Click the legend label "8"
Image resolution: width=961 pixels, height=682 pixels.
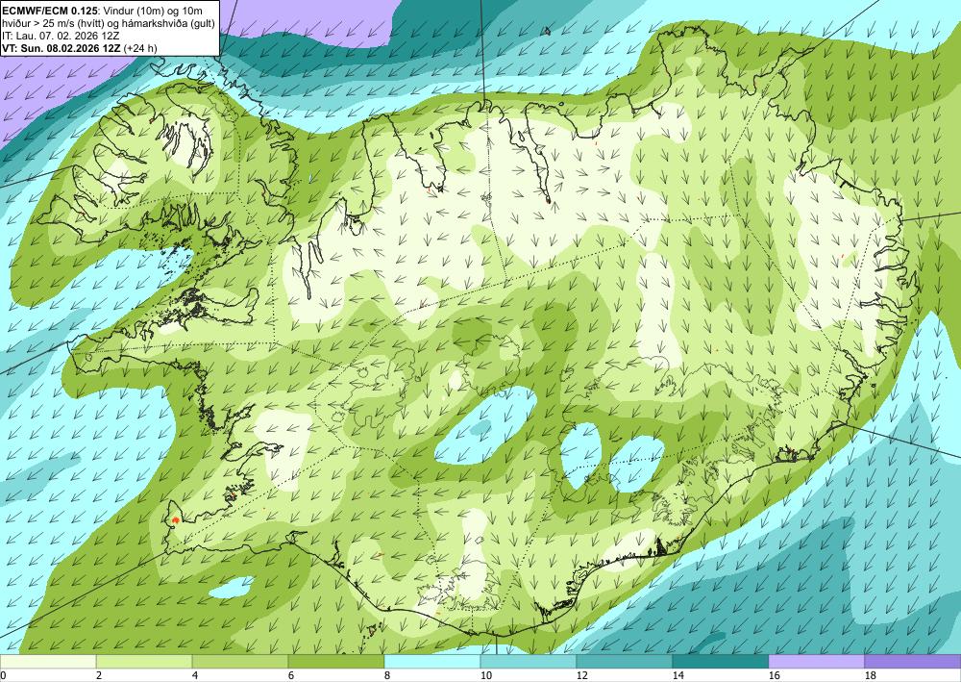click(x=388, y=676)
